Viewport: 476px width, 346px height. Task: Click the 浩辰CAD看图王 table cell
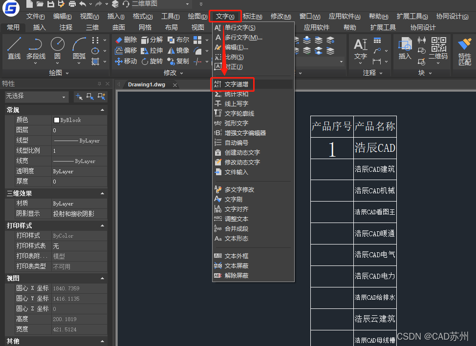pos(375,212)
